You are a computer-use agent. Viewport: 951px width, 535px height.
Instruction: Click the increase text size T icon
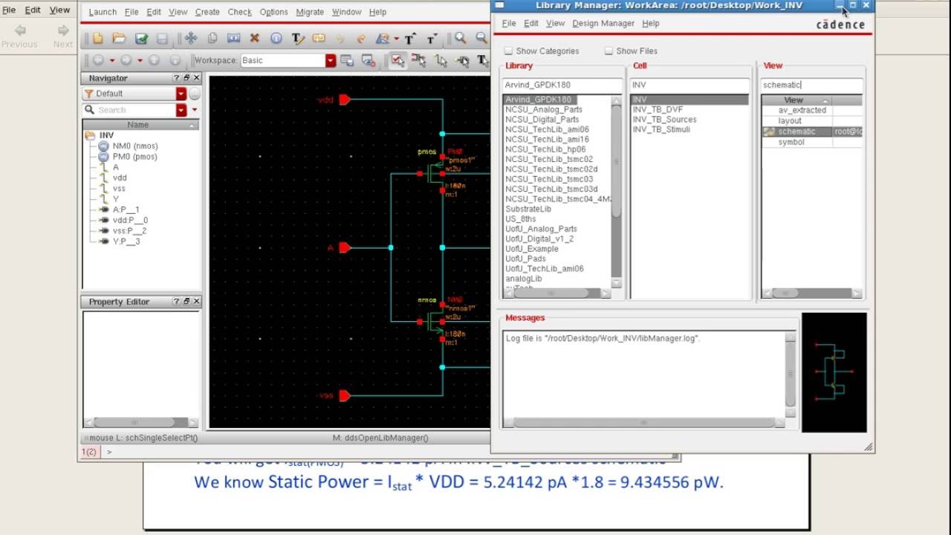pyautogui.click(x=409, y=39)
